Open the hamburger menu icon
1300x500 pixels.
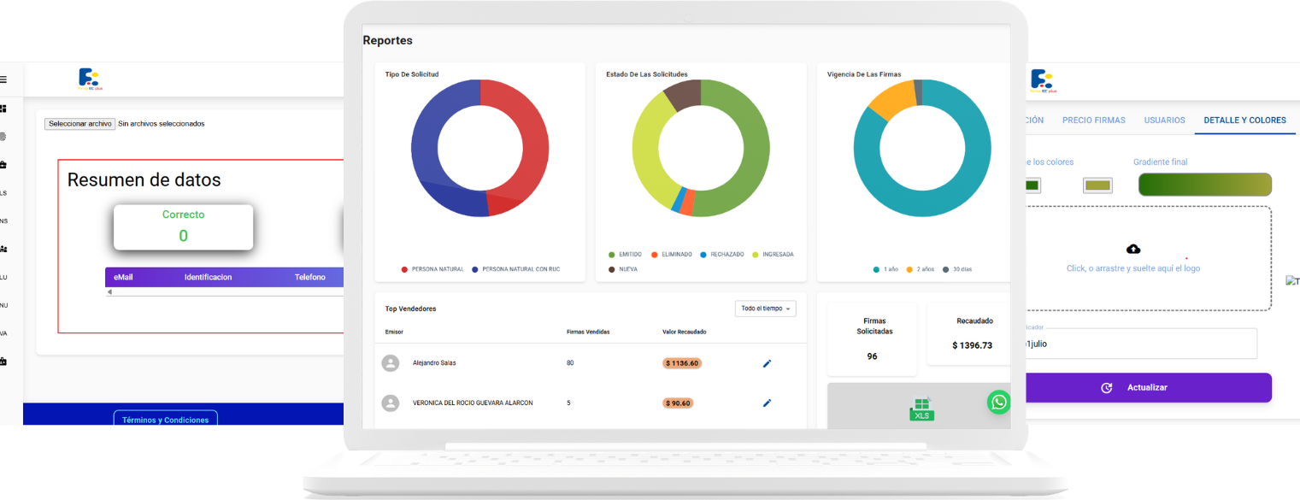pyautogui.click(x=3, y=79)
